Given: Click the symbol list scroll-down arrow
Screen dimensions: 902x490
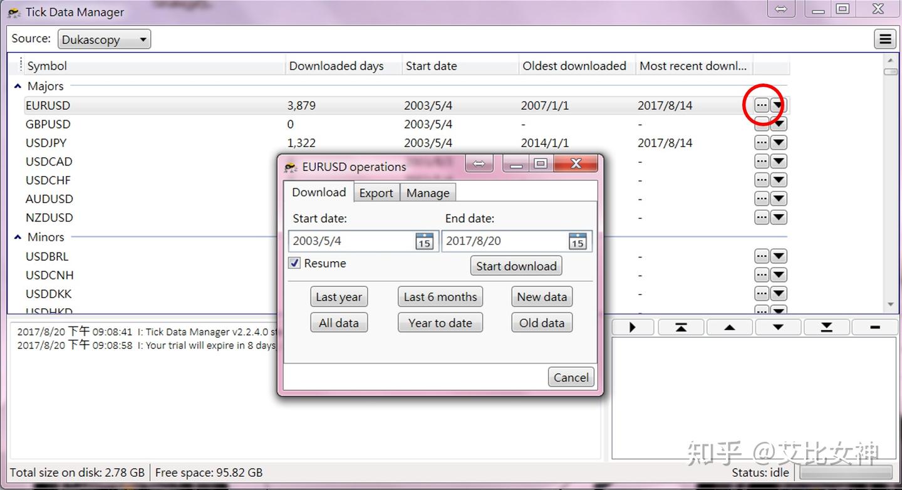Looking at the screenshot, I should 891,305.
